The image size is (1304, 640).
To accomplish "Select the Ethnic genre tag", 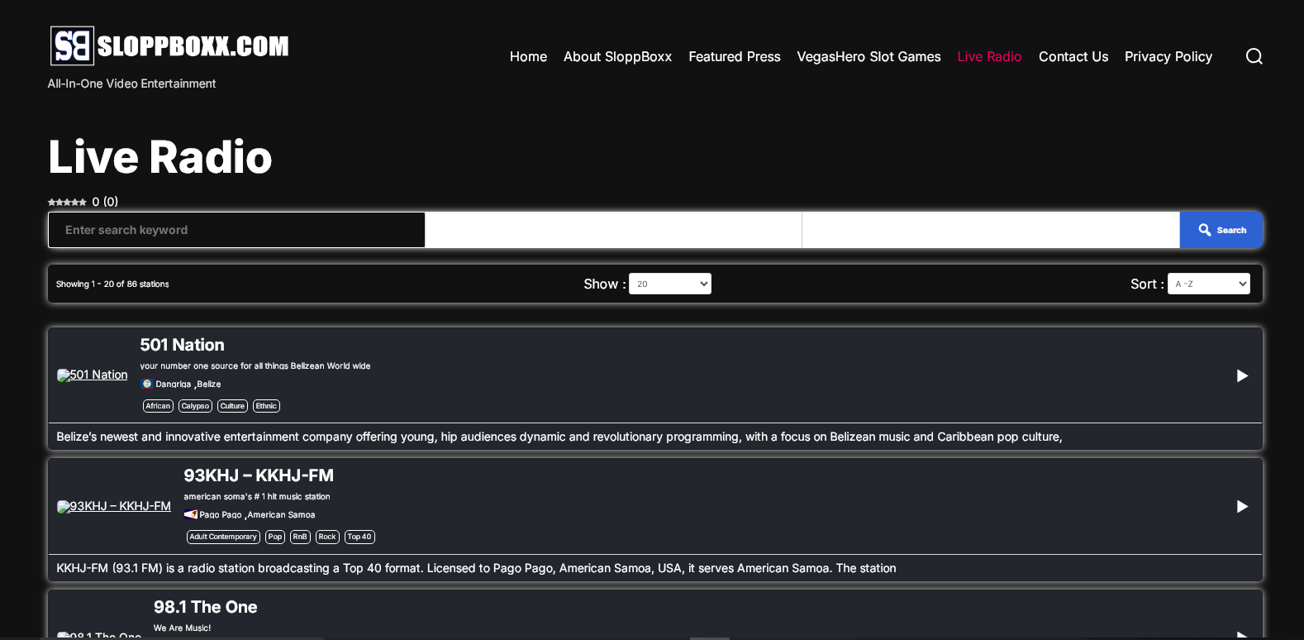I will 266,406.
